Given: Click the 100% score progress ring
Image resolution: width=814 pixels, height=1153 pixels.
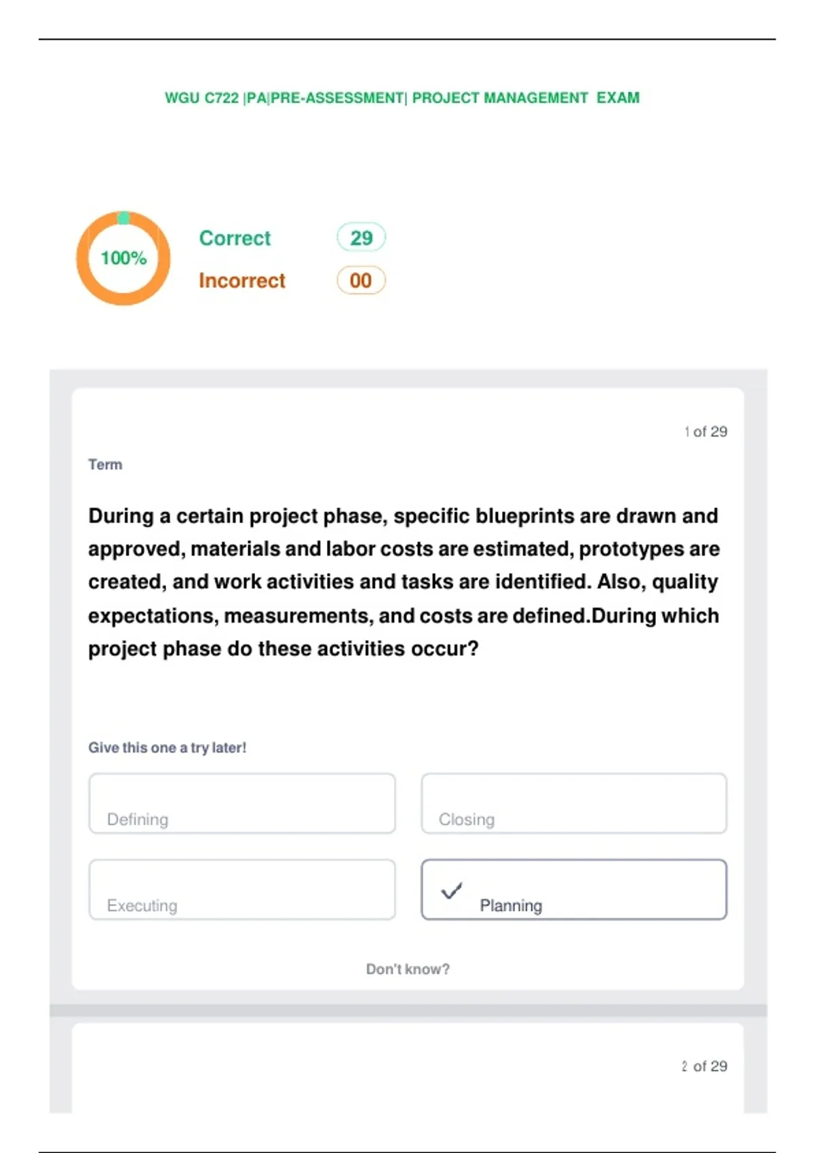Looking at the screenshot, I should point(123,258).
